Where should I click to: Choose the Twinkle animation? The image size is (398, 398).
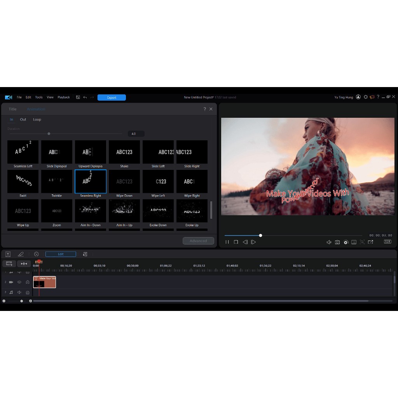pos(57,183)
